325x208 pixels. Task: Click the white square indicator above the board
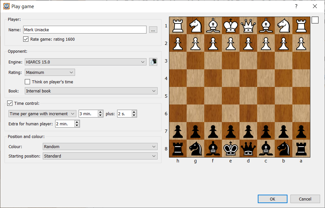tap(315, 20)
